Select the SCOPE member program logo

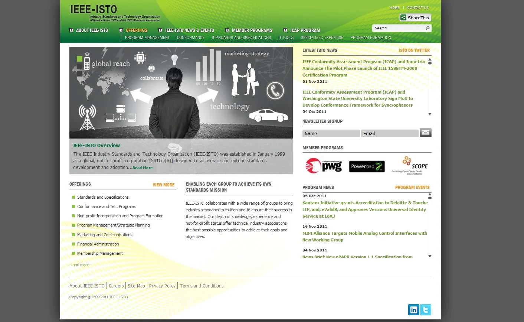413,165
